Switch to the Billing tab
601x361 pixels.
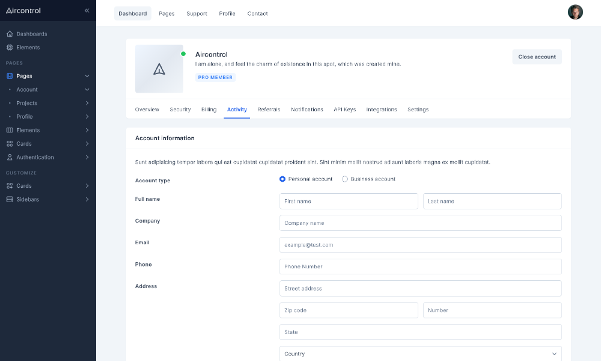point(209,110)
